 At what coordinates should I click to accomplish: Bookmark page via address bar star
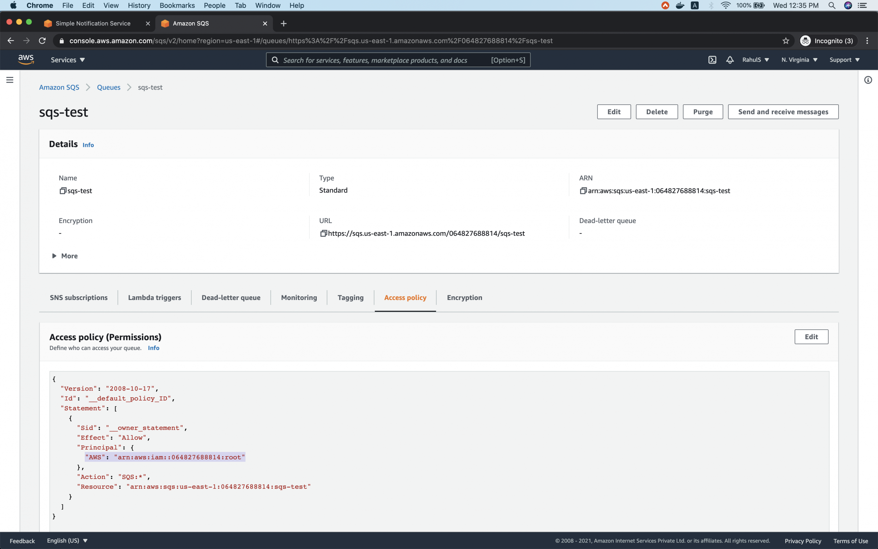[x=785, y=41]
